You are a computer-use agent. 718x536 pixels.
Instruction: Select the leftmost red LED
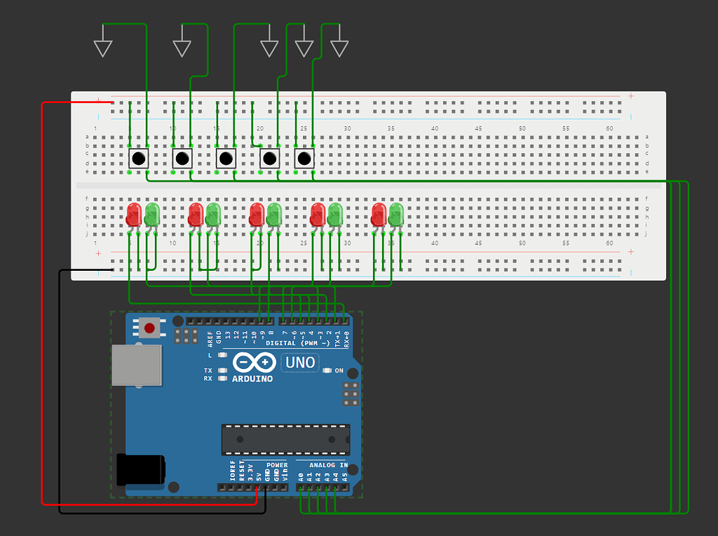tap(133, 214)
